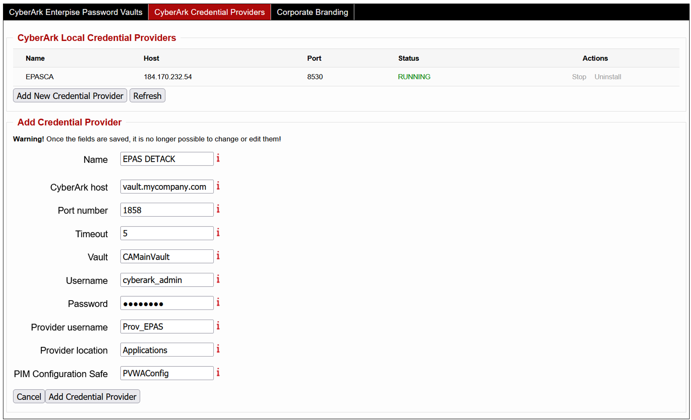Click the info icon beside Port number
This screenshot has height=420, width=691.
pos(218,209)
